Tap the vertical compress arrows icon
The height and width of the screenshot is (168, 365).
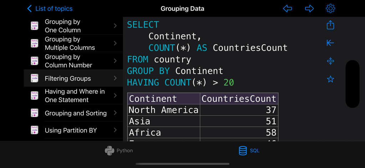point(330,61)
